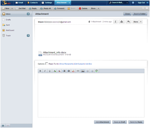
Task: Create a bulleted list
Action: (x=92, y=71)
